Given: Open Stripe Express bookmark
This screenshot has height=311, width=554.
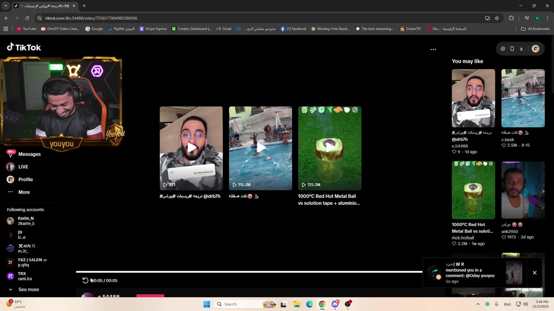Looking at the screenshot, I should tap(153, 29).
